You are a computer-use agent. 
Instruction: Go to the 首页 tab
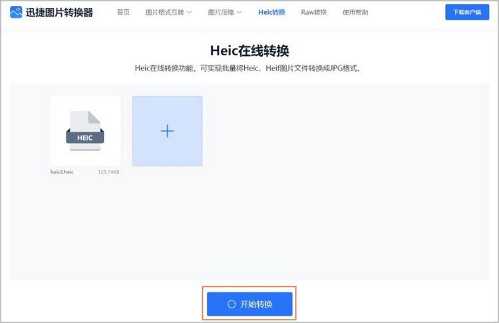point(123,12)
